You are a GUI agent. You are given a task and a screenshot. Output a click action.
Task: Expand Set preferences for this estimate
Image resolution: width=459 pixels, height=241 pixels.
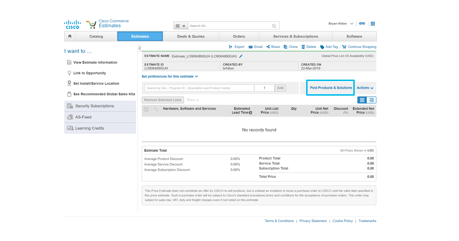click(x=170, y=76)
